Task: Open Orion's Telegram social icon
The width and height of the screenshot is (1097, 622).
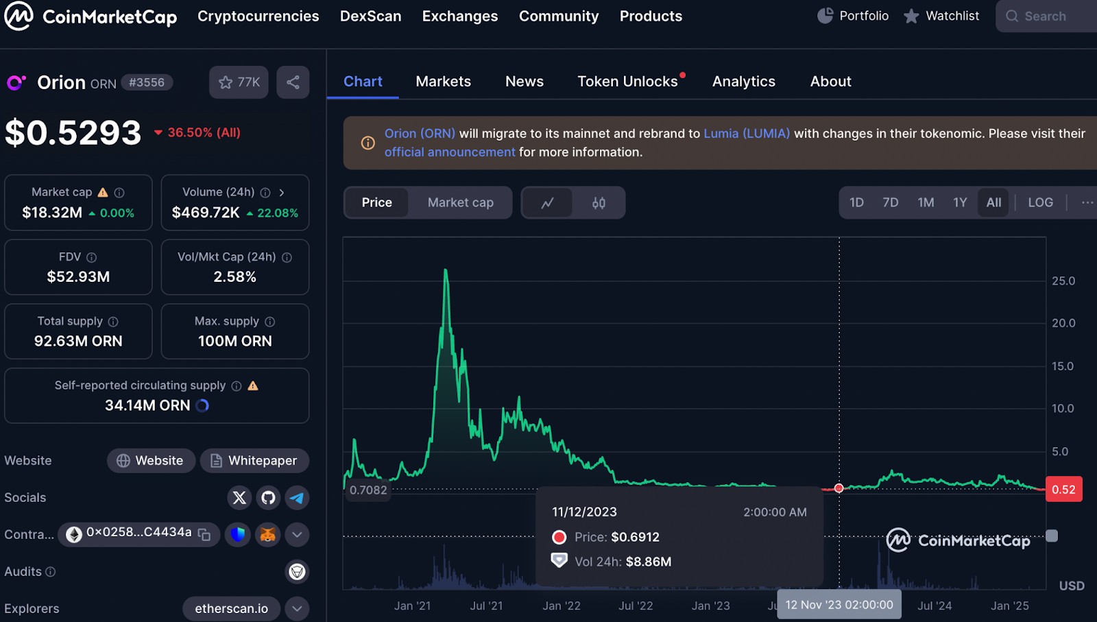Action: point(297,498)
